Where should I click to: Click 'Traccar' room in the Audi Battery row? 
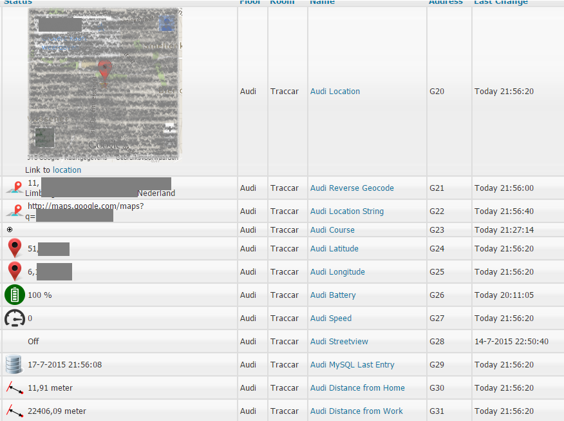285,295
